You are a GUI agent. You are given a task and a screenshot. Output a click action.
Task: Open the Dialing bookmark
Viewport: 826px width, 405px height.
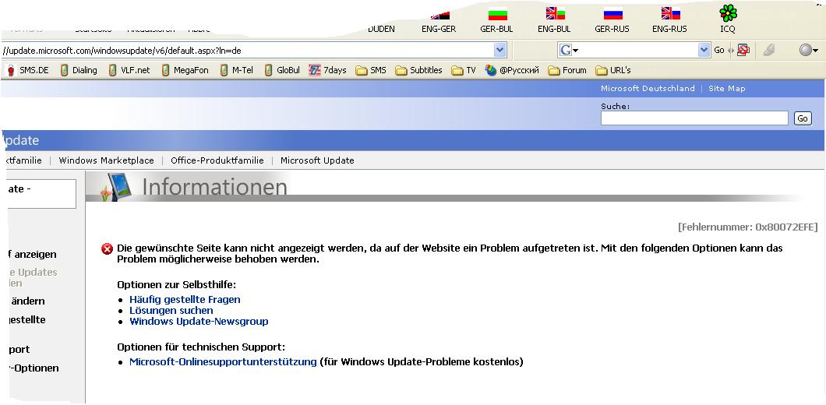[x=79, y=70]
